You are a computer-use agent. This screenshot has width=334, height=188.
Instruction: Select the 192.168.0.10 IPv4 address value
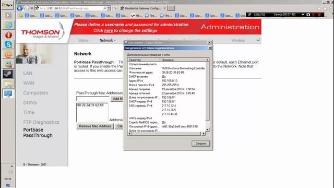[x=169, y=81]
